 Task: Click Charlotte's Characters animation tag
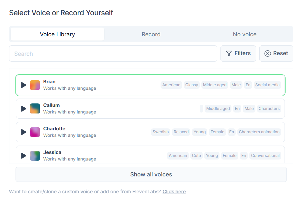pyautogui.click(x=259, y=132)
